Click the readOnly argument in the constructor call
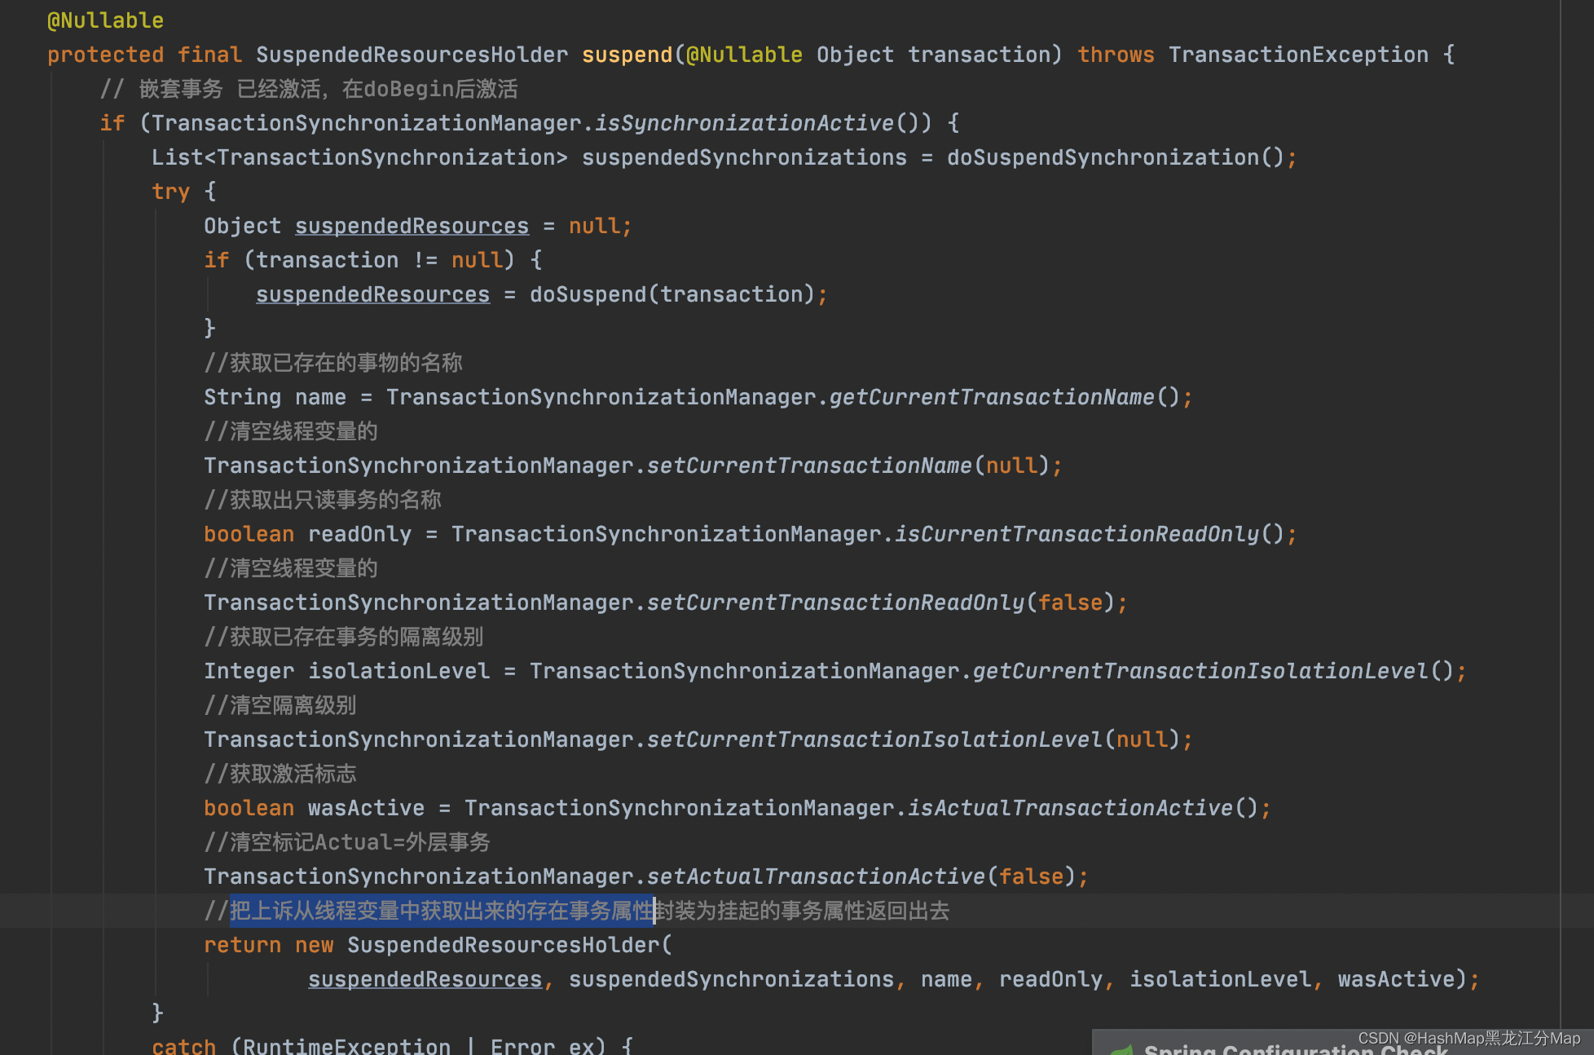The image size is (1594, 1055). [1050, 979]
